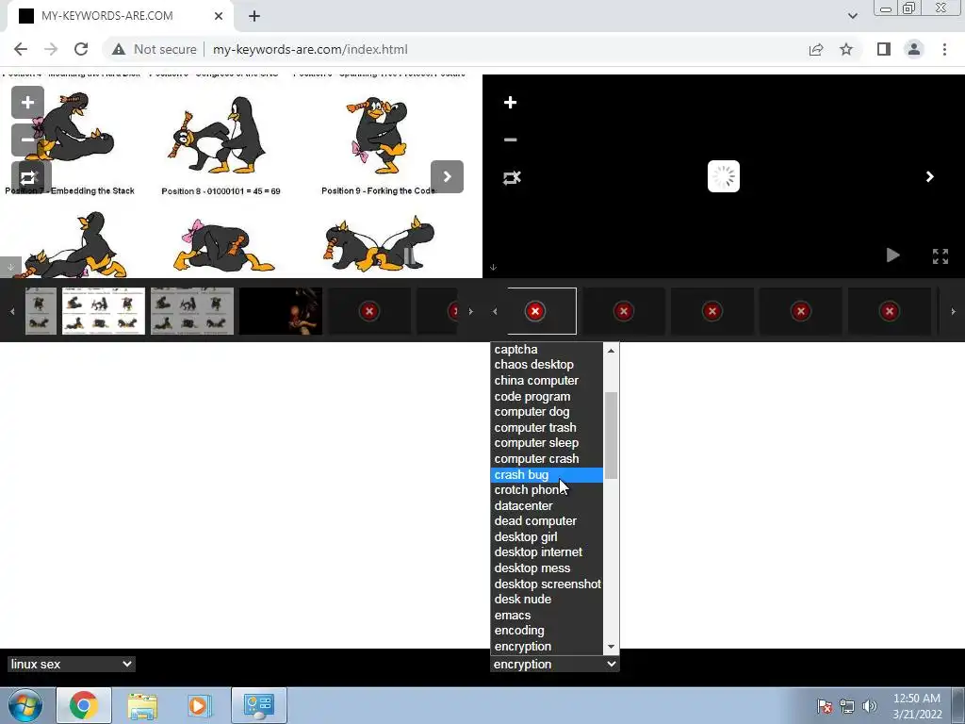The image size is (965, 724).
Task: Select the highlighted white-background penguin thumbnail
Action: 104,311
